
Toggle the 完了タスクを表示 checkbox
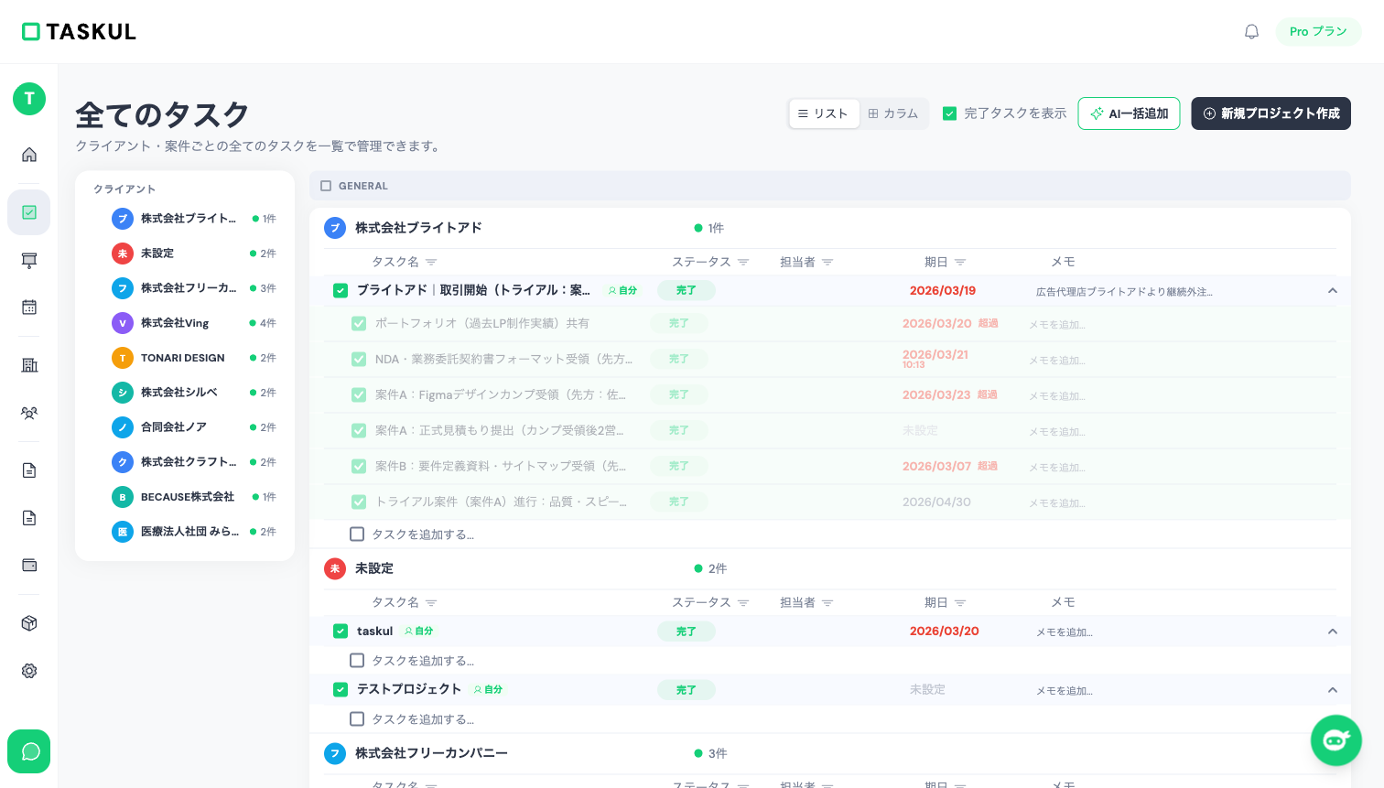pos(949,113)
